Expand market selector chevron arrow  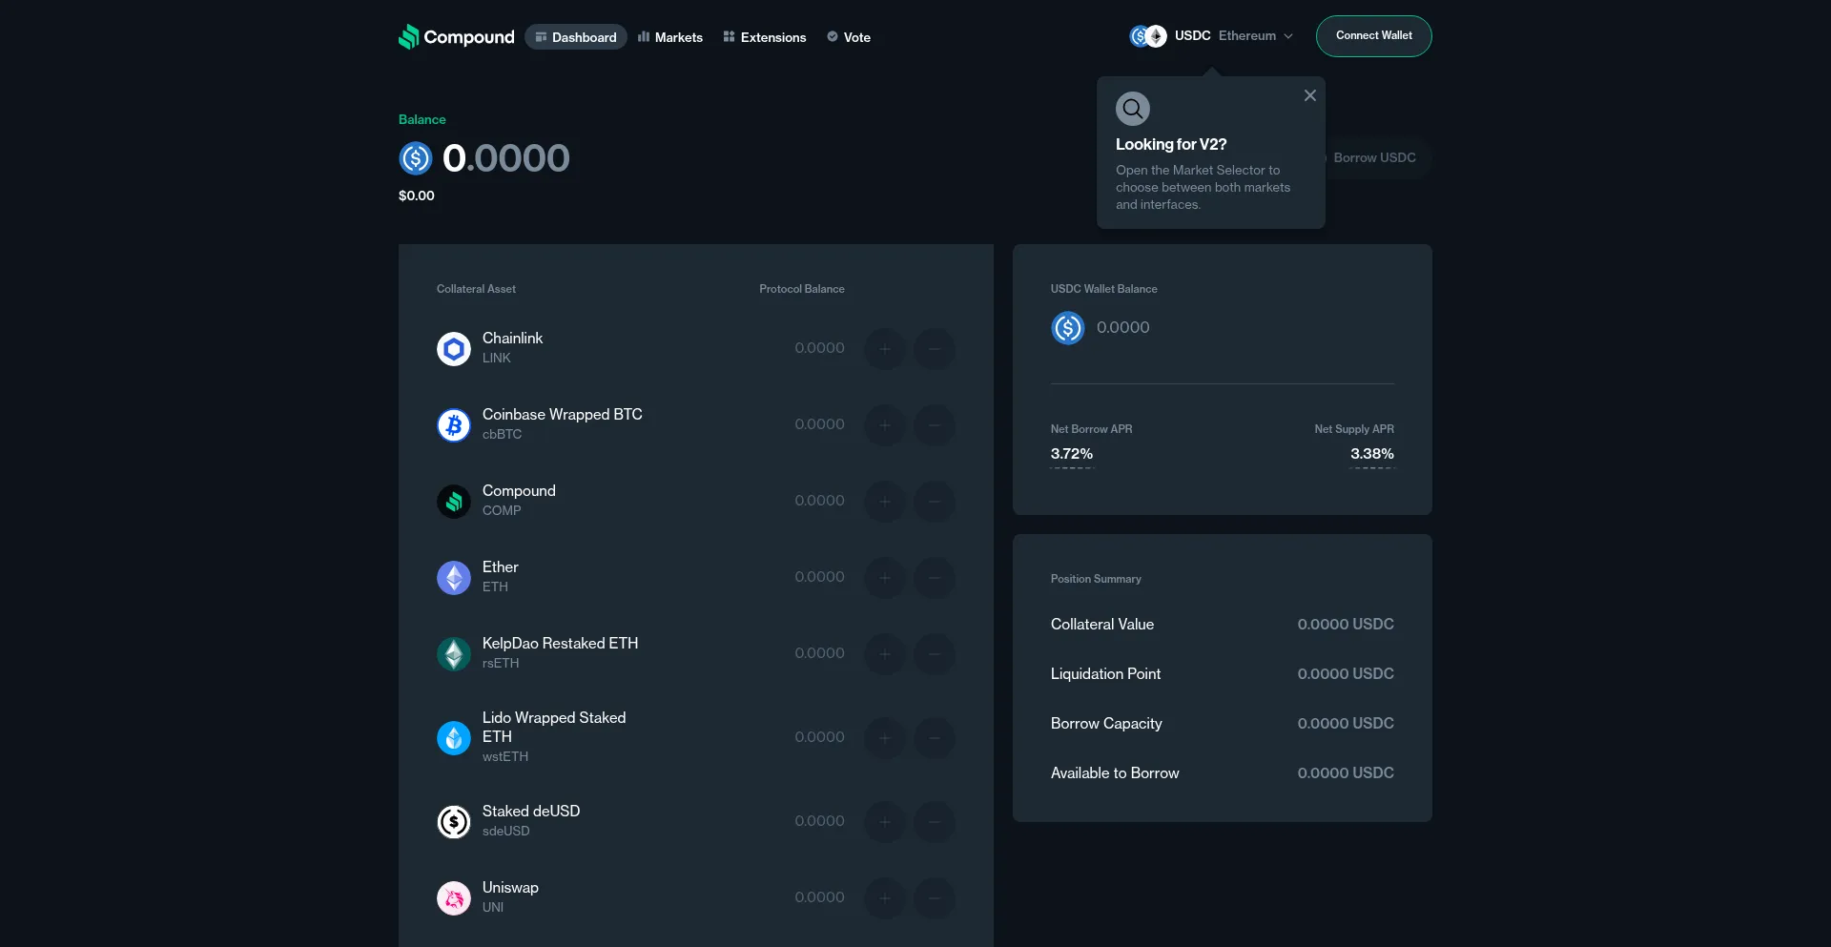point(1288,36)
